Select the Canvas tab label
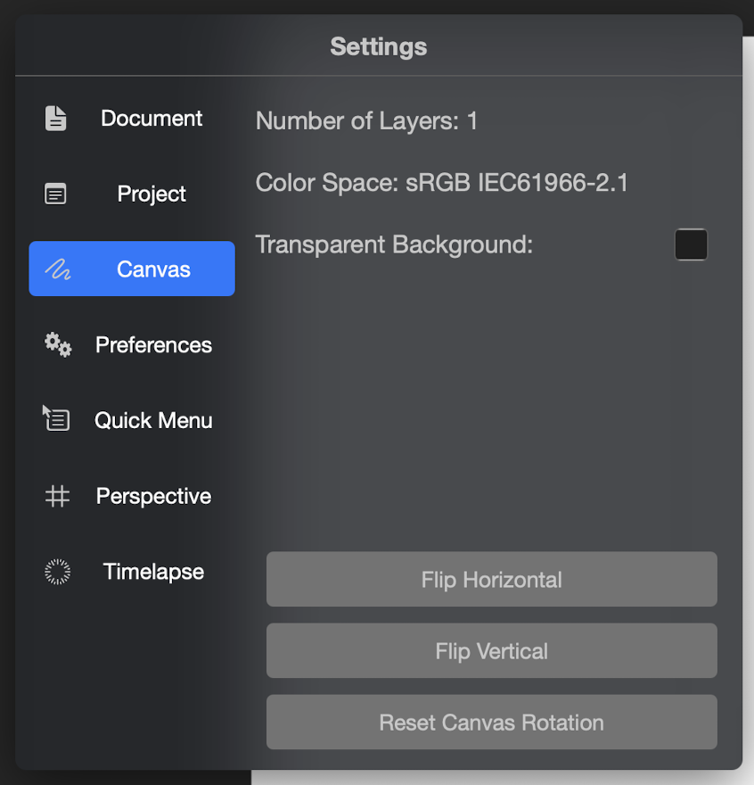Image resolution: width=754 pixels, height=785 pixels. (x=153, y=269)
